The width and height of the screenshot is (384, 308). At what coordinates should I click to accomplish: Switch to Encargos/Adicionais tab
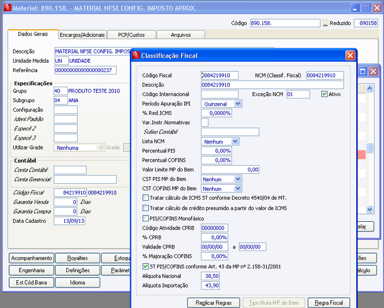[x=82, y=35]
